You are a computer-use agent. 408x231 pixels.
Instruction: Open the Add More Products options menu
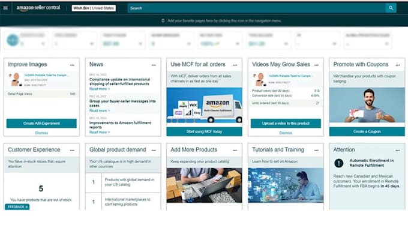click(x=235, y=151)
